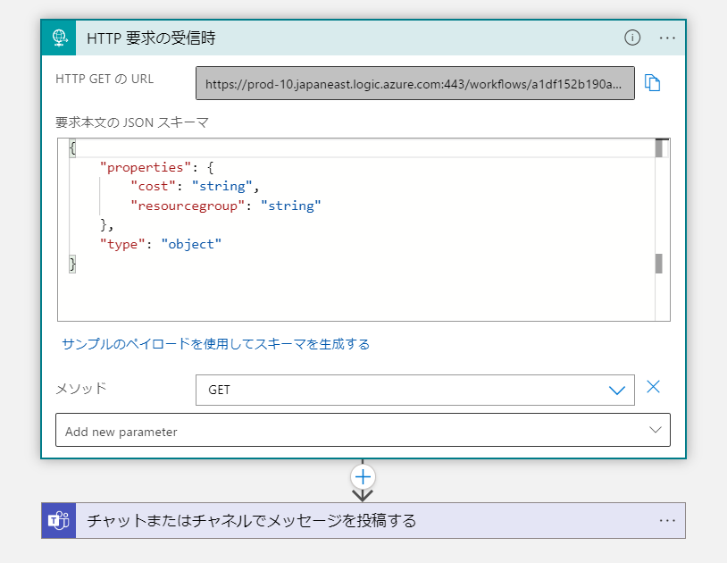Click the 要求本文の JSON スキーマ label
The width and height of the screenshot is (727, 563).
[x=132, y=122]
